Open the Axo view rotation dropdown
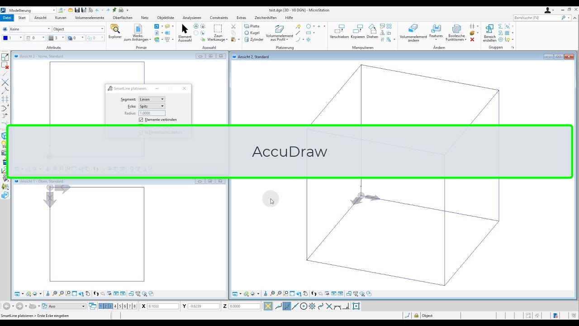 click(63, 306)
